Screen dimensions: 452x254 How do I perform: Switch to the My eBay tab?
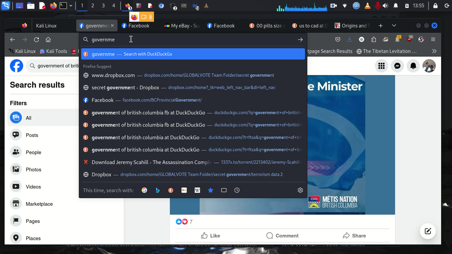point(182,26)
